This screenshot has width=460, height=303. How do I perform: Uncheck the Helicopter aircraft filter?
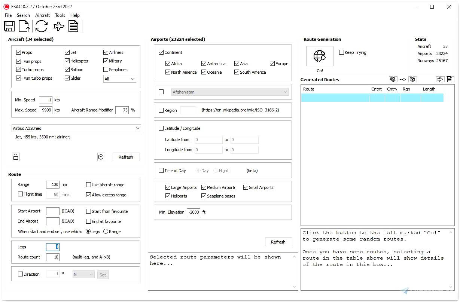(x=66, y=61)
